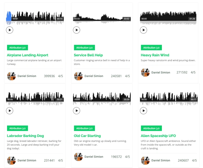The image size is (203, 168).
Task: Click the 00:17 duration label on Alien Spaceship waveform
Action: [x=194, y=99]
